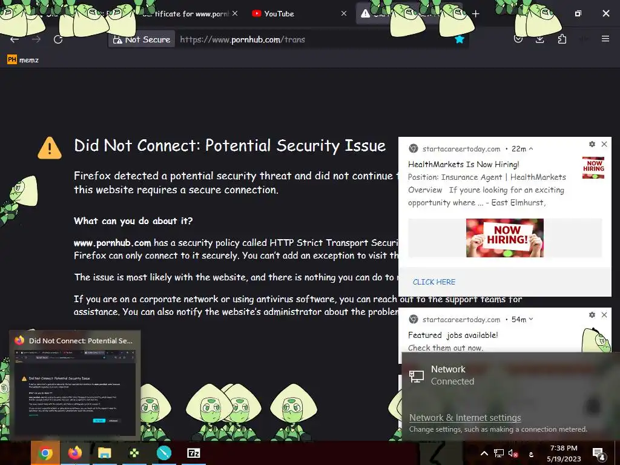
Task: Collapse the 22m notification chevron
Action: click(531, 149)
